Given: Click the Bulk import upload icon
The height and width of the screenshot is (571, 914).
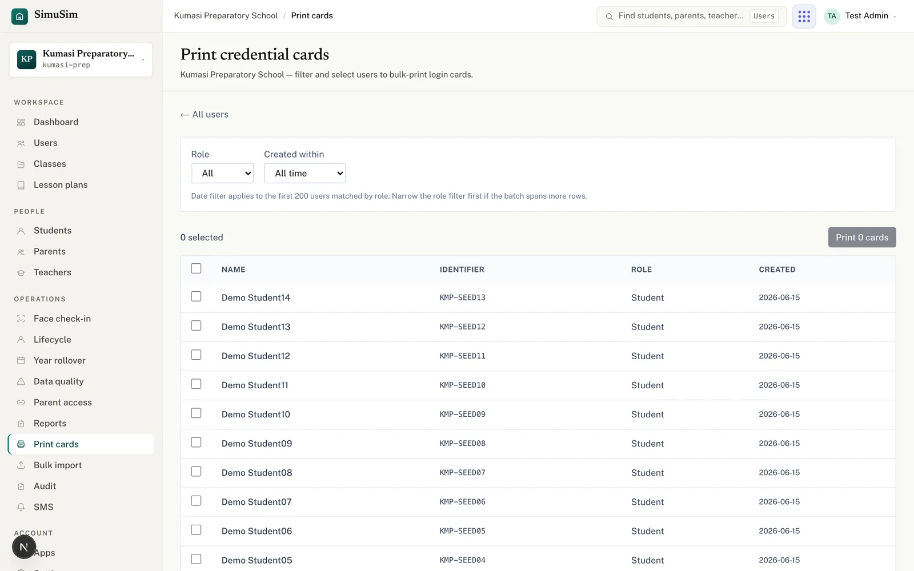Looking at the screenshot, I should coord(21,465).
